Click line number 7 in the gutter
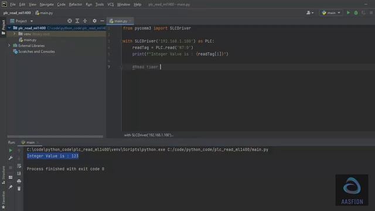375x211 pixels. click(x=109, y=67)
